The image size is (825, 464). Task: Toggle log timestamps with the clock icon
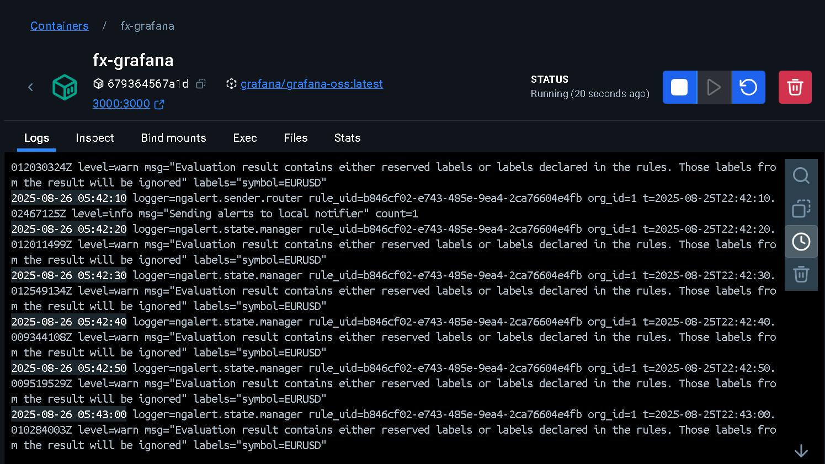point(801,241)
